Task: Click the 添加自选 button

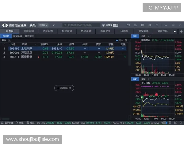Action: (x=64, y=88)
